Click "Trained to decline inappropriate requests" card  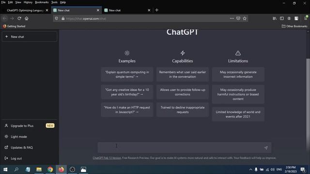coord(183,110)
